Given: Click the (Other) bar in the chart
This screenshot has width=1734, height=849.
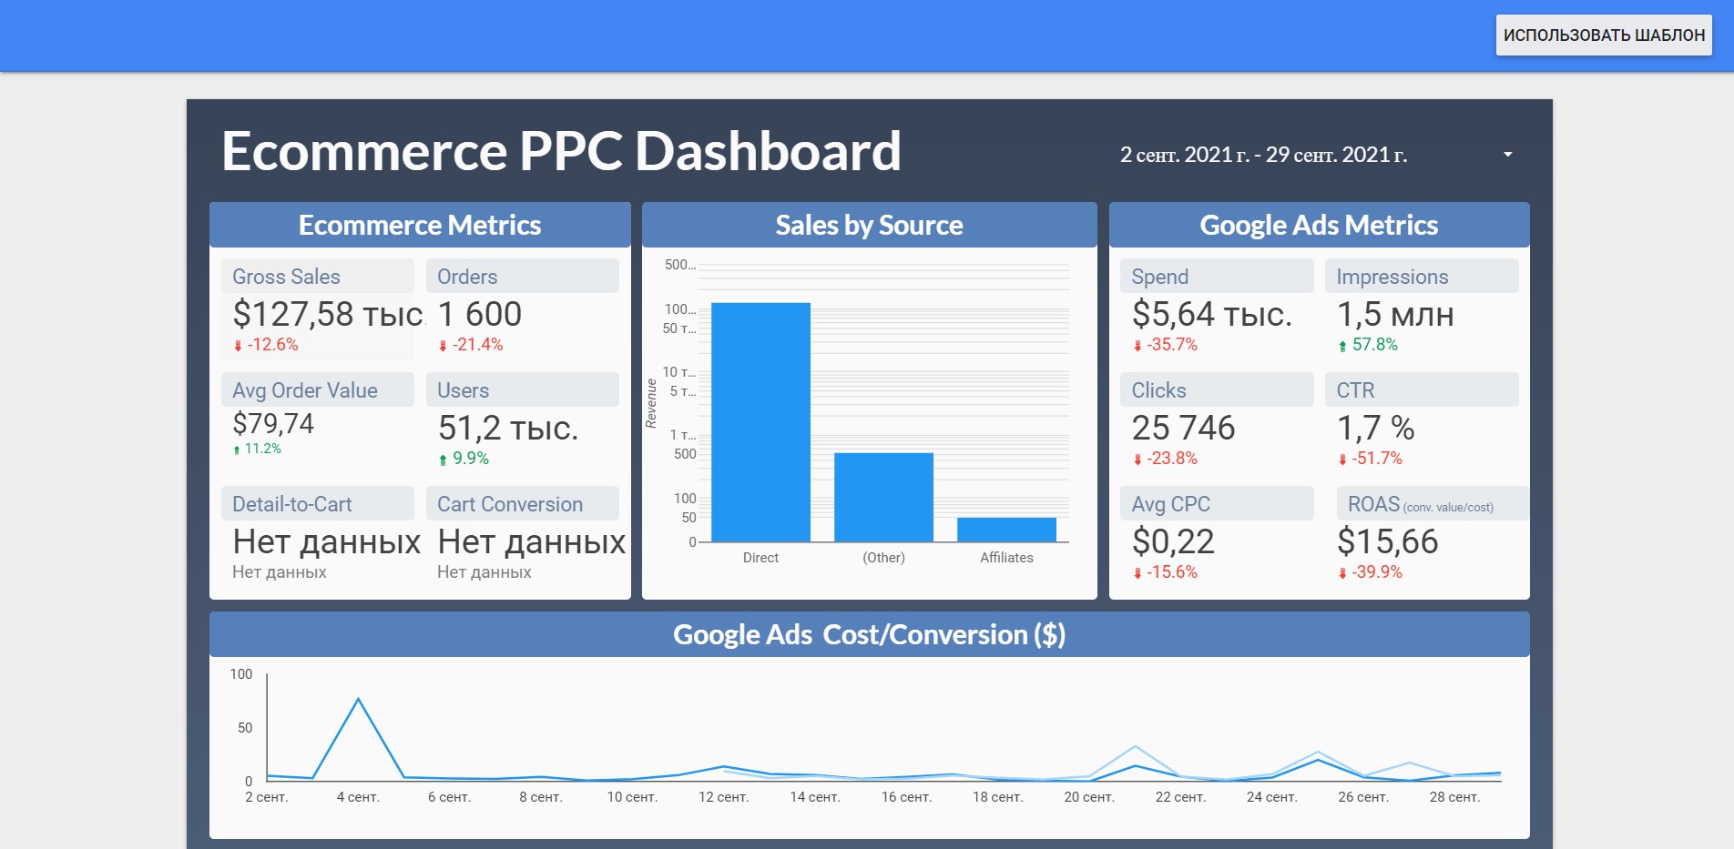Looking at the screenshot, I should click(x=883, y=498).
